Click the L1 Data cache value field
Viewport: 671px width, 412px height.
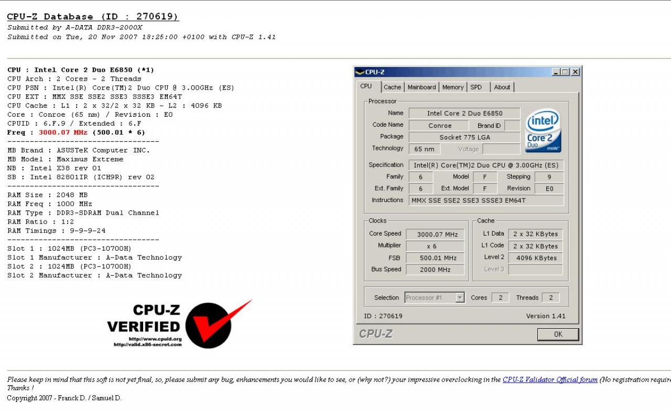pos(536,234)
